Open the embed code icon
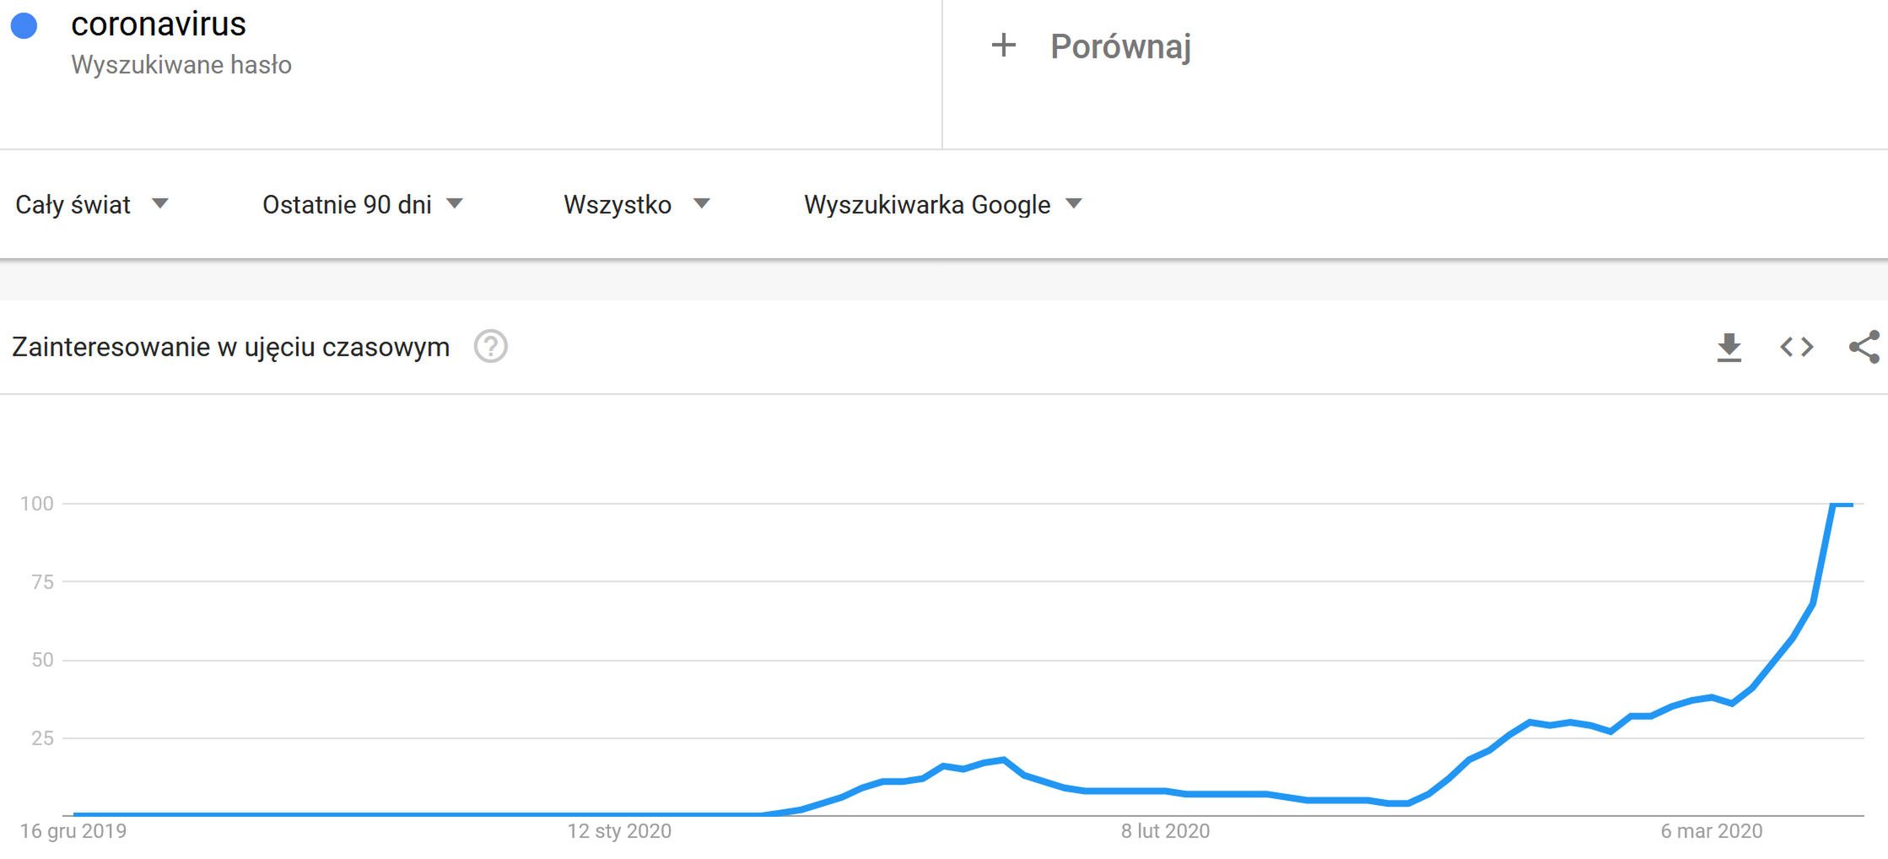 click(x=1797, y=347)
